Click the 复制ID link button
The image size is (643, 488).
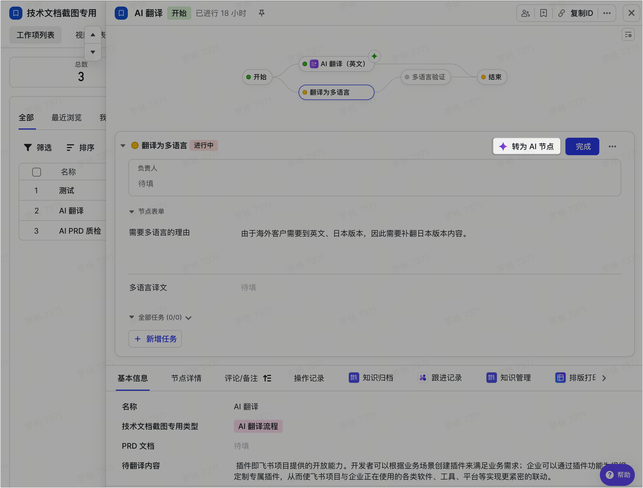[576, 13]
